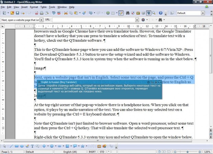
Task: Insert a hyperlink with the globe icon
Action: tap(108, 13)
